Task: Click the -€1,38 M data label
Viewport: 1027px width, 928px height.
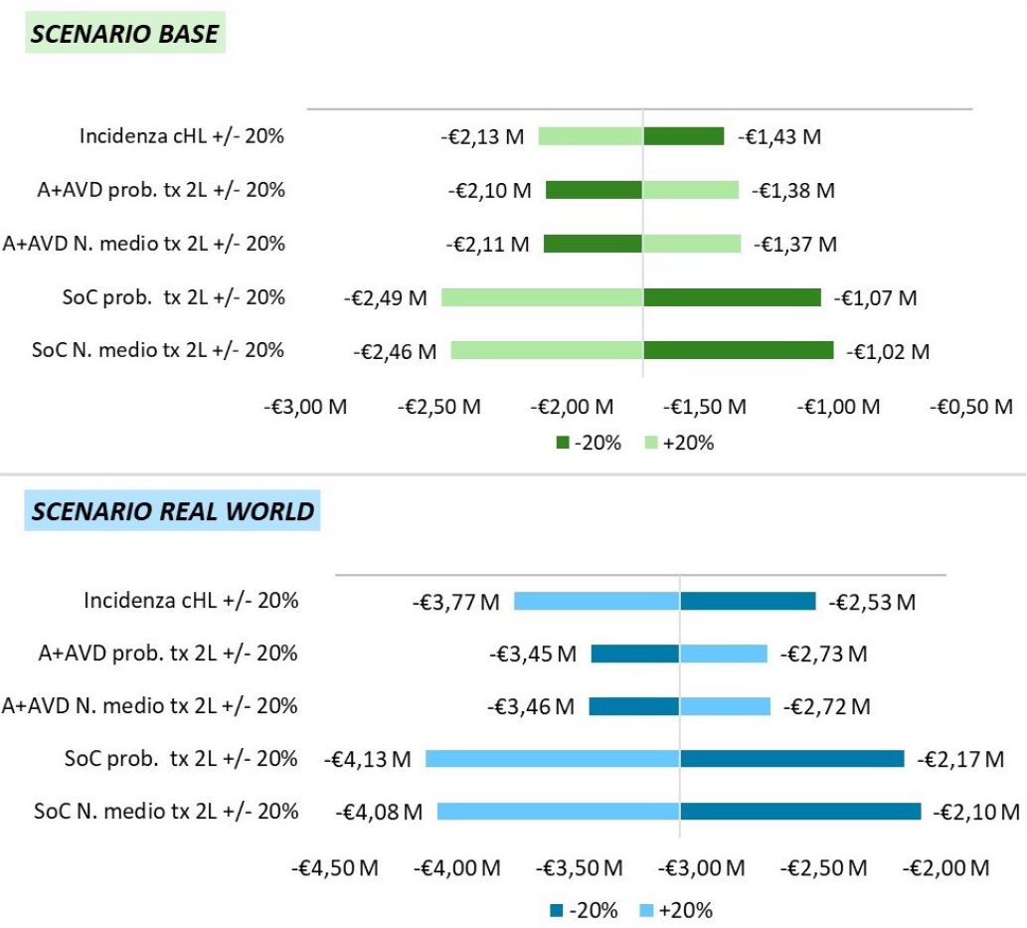Action: [792, 190]
